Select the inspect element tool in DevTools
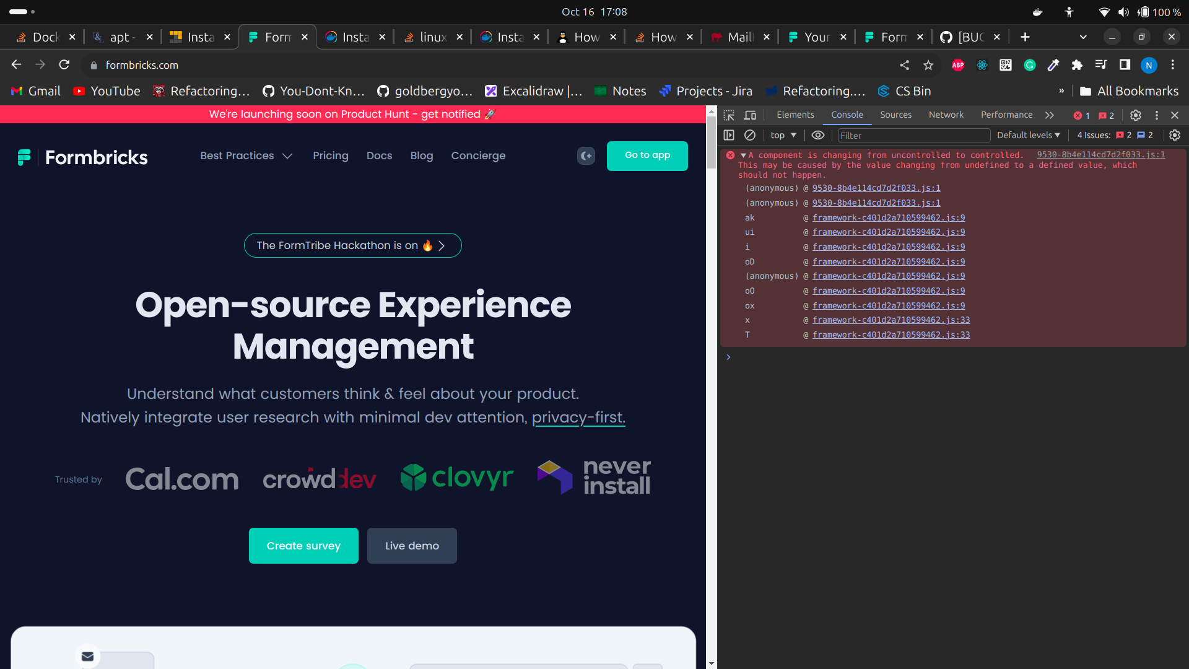The height and width of the screenshot is (669, 1189). (x=730, y=115)
